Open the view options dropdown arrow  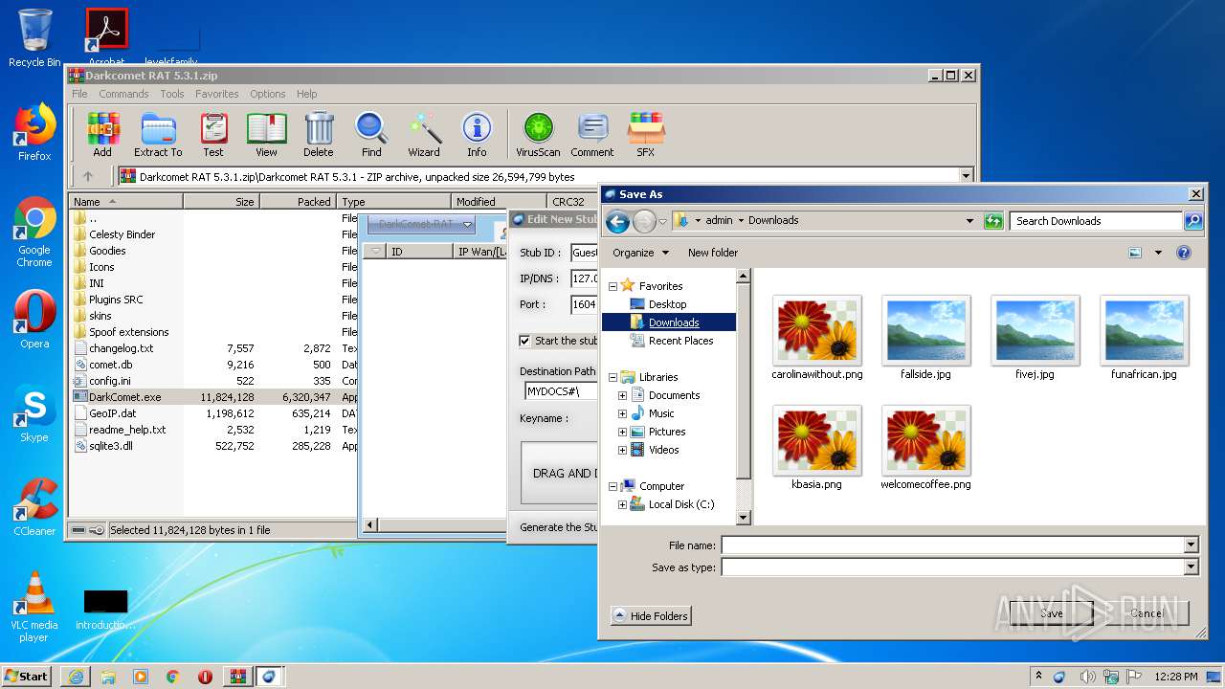pyautogui.click(x=1158, y=253)
